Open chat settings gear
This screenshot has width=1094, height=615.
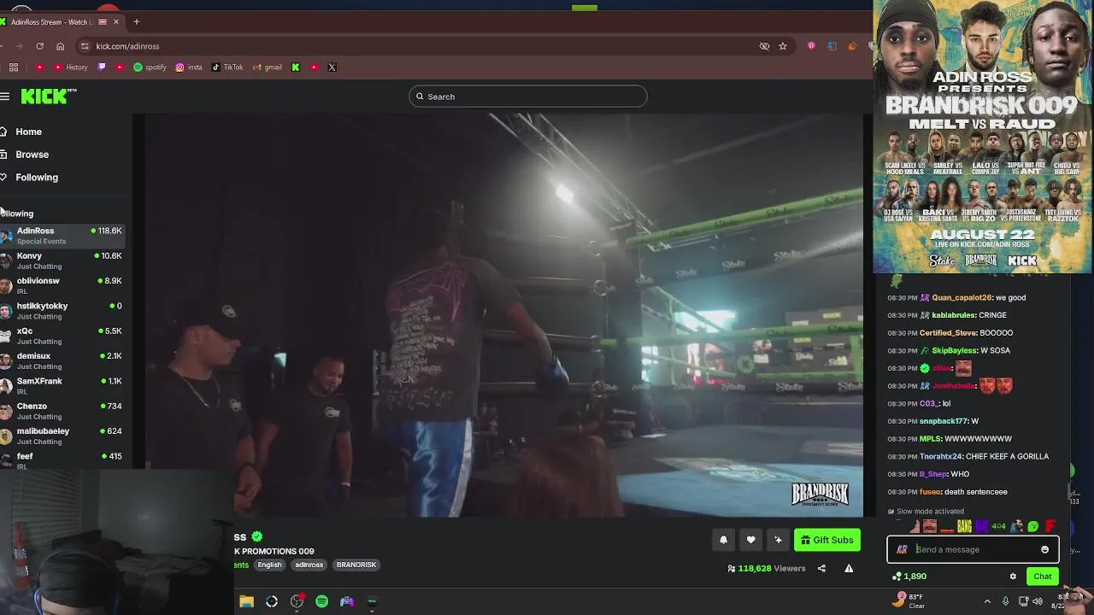click(1013, 577)
